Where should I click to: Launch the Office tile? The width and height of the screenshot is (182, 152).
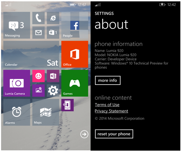click(x=74, y=54)
